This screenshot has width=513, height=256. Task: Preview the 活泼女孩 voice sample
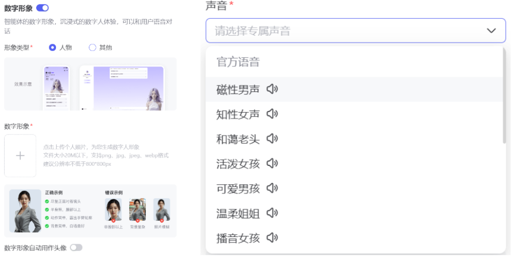[x=272, y=163]
